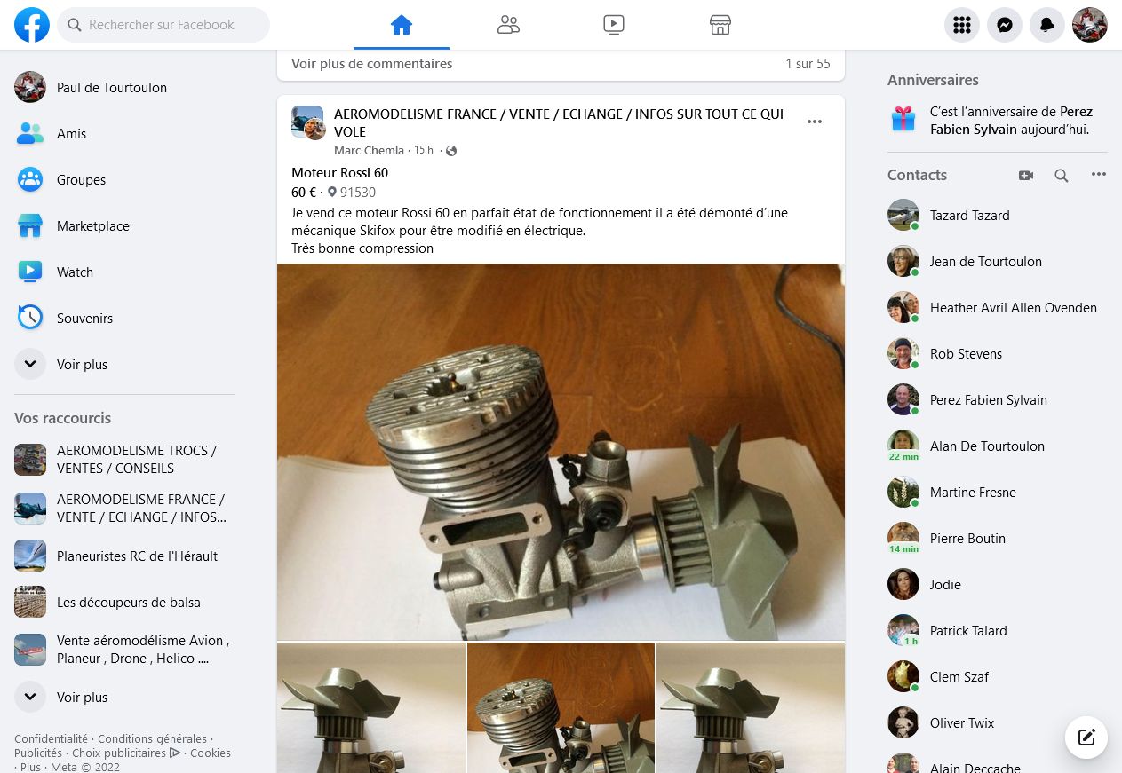Click the public globe icon on post
Viewport: 1122px width, 773px height.
coord(451,151)
